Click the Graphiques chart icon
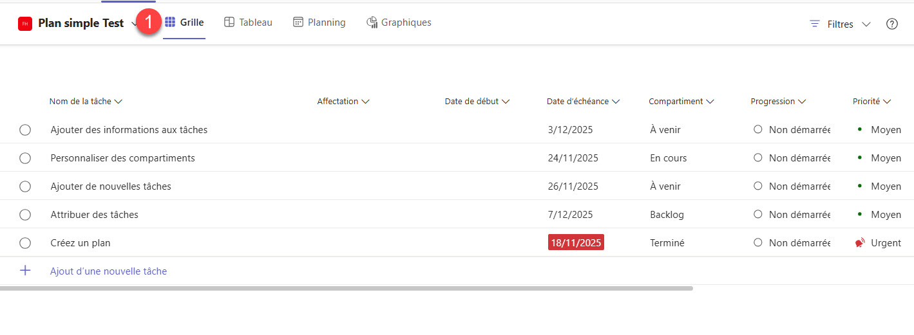 pos(372,23)
